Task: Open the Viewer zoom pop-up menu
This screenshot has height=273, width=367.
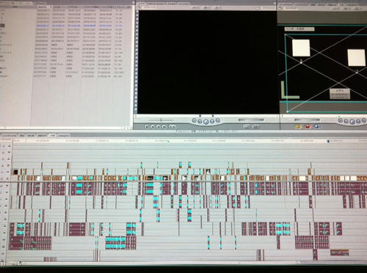Action: coord(196,8)
